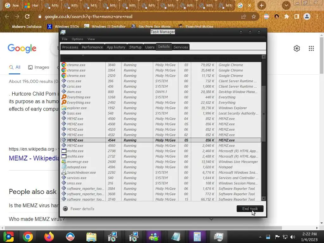This screenshot has width=324, height=243.
Task: Click the taskbar clock showing 2:22 PM
Action: (x=309, y=237)
